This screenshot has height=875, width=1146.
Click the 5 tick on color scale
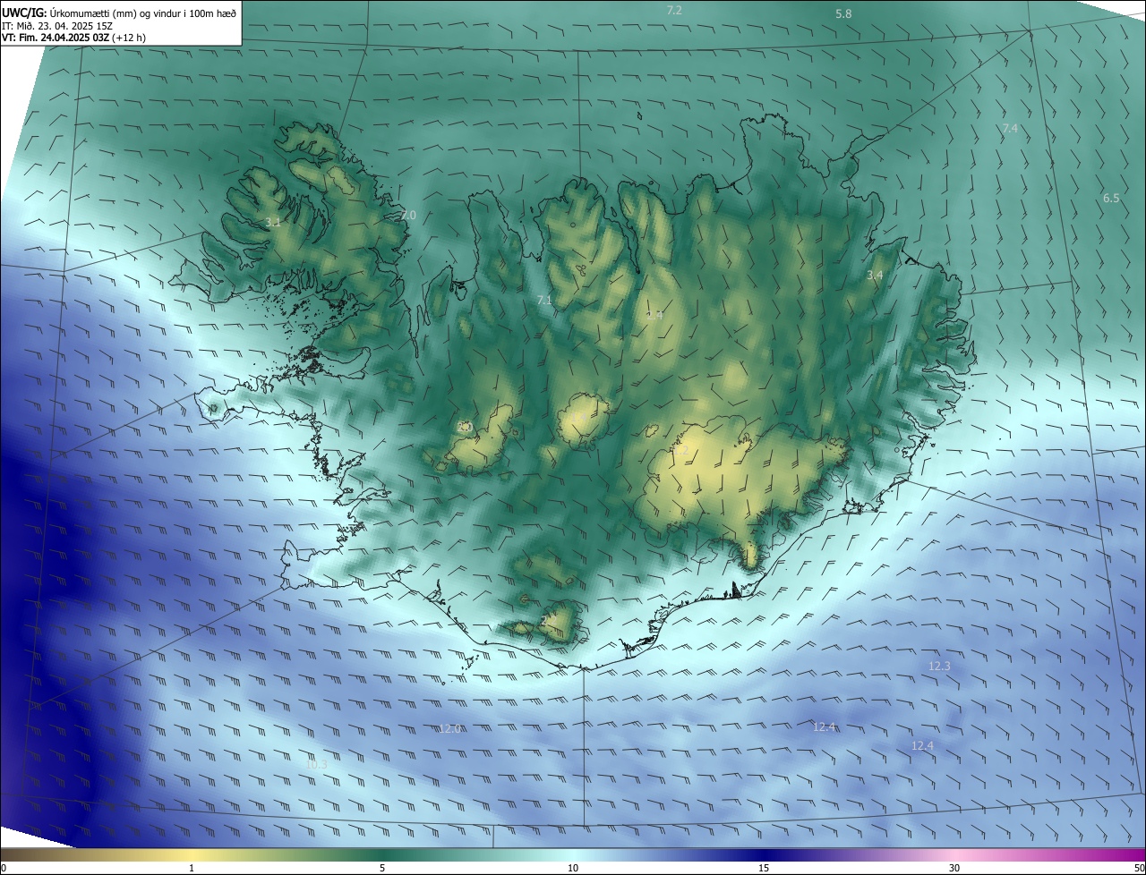(x=382, y=868)
